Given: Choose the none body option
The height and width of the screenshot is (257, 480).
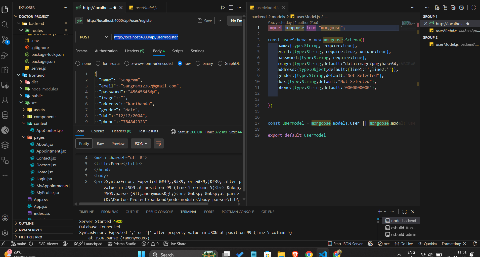Looking at the screenshot, I should coord(78,63).
